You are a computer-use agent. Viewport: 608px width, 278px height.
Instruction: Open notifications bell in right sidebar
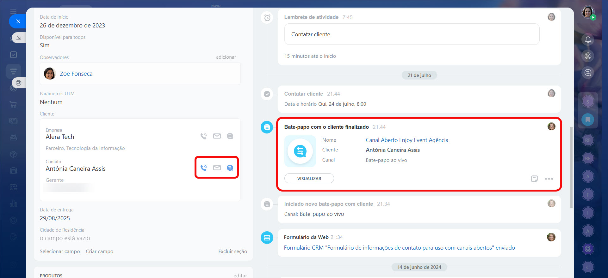coord(588,39)
